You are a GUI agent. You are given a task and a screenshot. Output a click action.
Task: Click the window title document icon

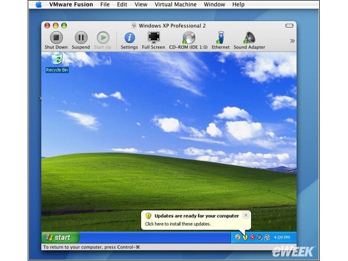(x=134, y=26)
